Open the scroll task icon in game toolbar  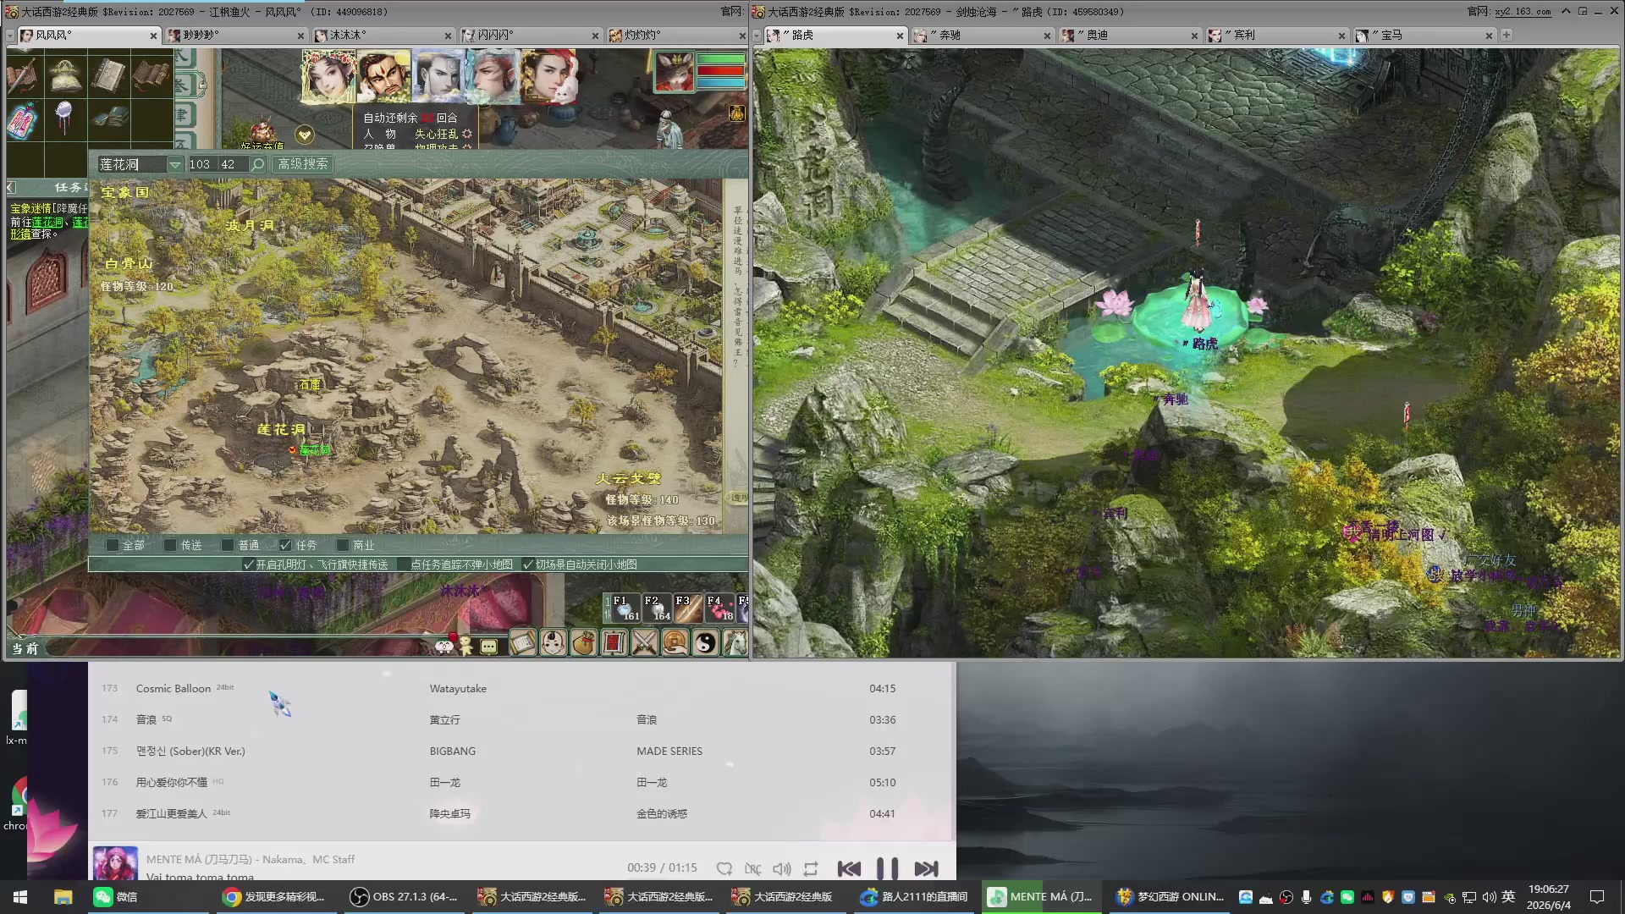click(x=523, y=643)
